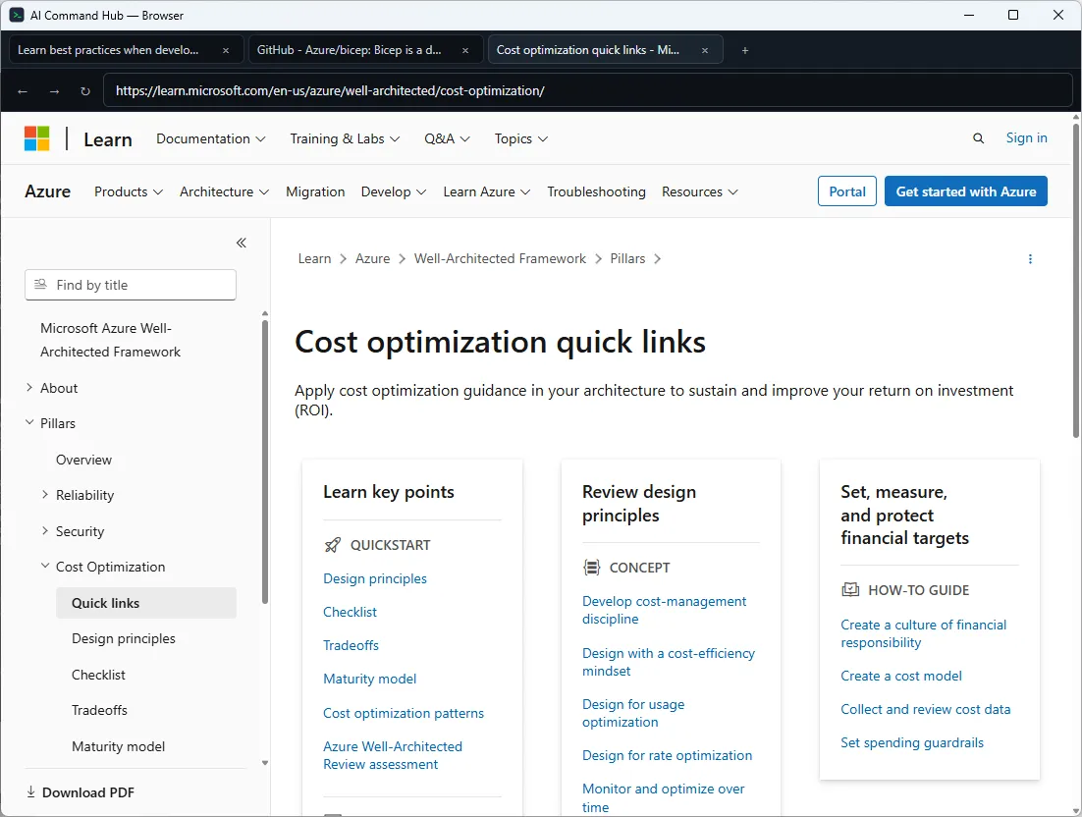The image size is (1082, 817).
Task: Open a new tab with the plus icon
Action: (744, 50)
